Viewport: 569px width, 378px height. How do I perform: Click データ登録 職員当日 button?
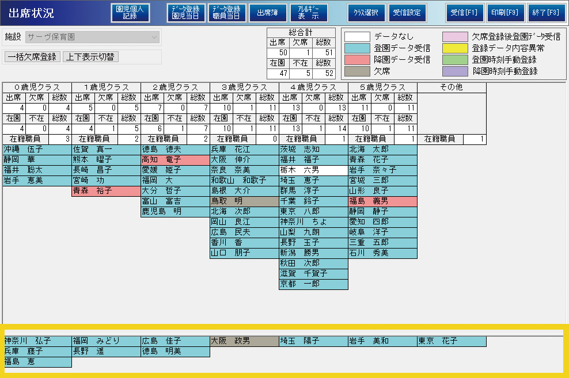[227, 13]
